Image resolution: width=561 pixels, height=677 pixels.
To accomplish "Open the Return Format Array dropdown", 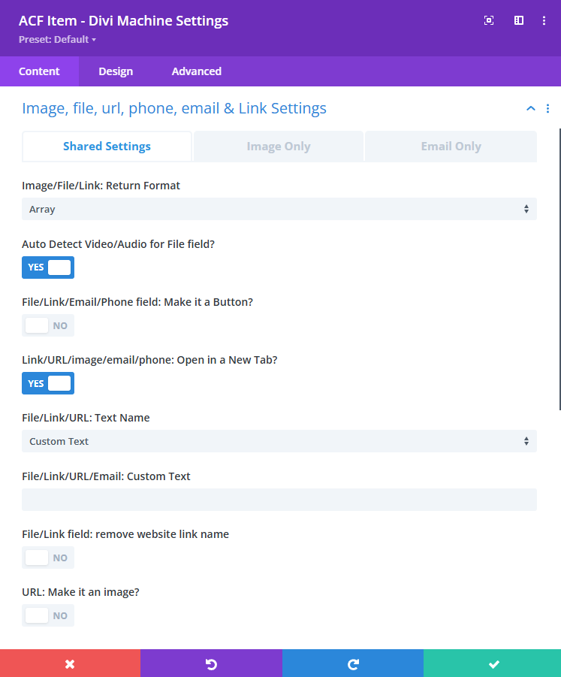I will click(x=279, y=209).
